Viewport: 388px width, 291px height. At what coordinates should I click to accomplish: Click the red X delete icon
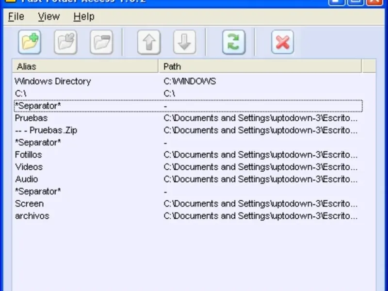coord(283,42)
